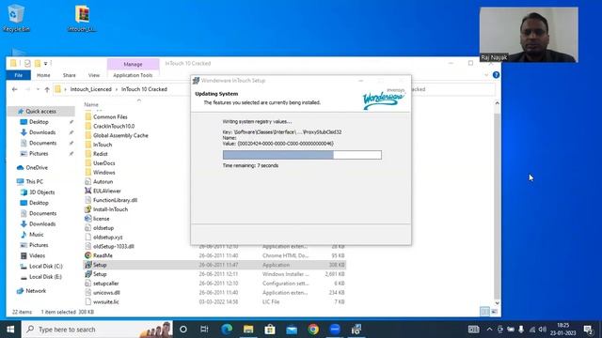Image resolution: width=602 pixels, height=338 pixels.
Task: Select the FunctionLibrary.dll file
Action: click(115, 200)
